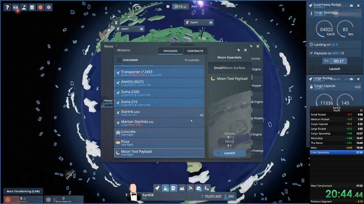Viewport: 364px width, 204px height.
Task: Switch to the Payloads tab
Action: coord(171,51)
